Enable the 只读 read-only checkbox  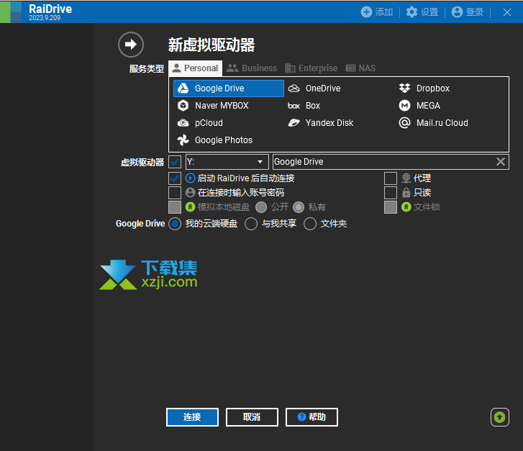391,193
